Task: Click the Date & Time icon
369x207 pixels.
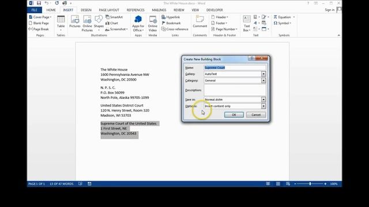Action: pos(264,23)
